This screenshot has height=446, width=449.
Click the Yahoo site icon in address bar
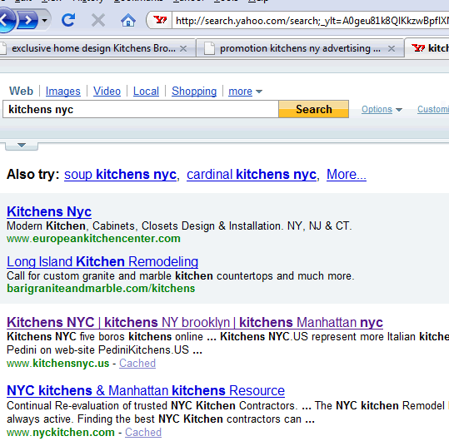click(x=160, y=20)
